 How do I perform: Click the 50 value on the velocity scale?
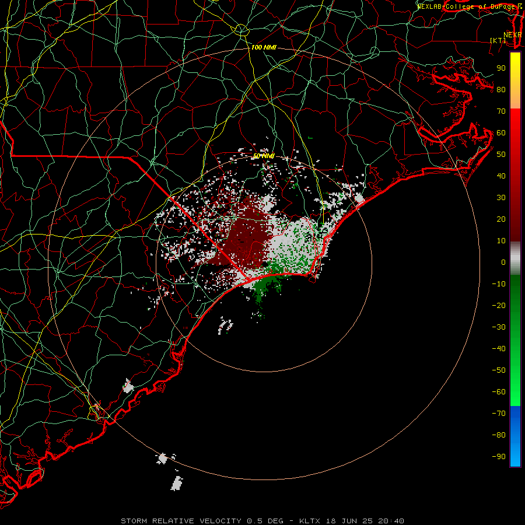501,155
